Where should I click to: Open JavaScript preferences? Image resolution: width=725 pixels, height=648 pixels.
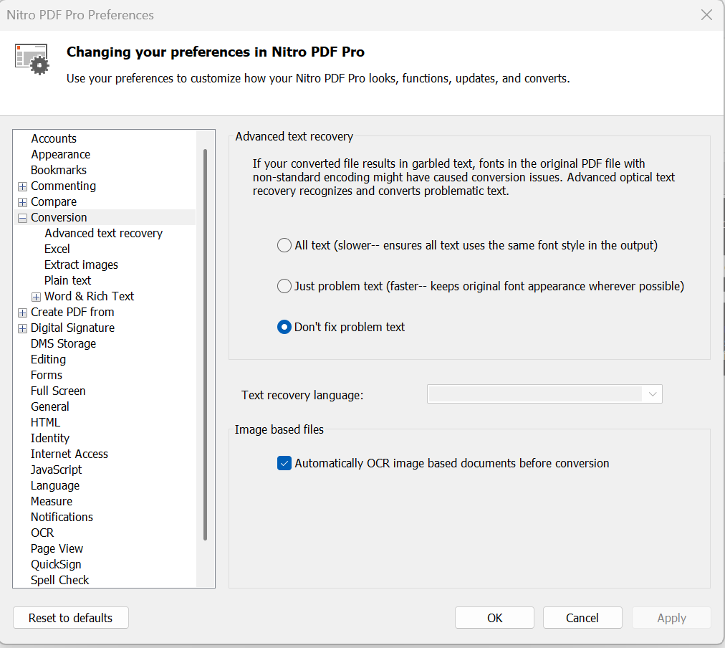[x=56, y=470]
